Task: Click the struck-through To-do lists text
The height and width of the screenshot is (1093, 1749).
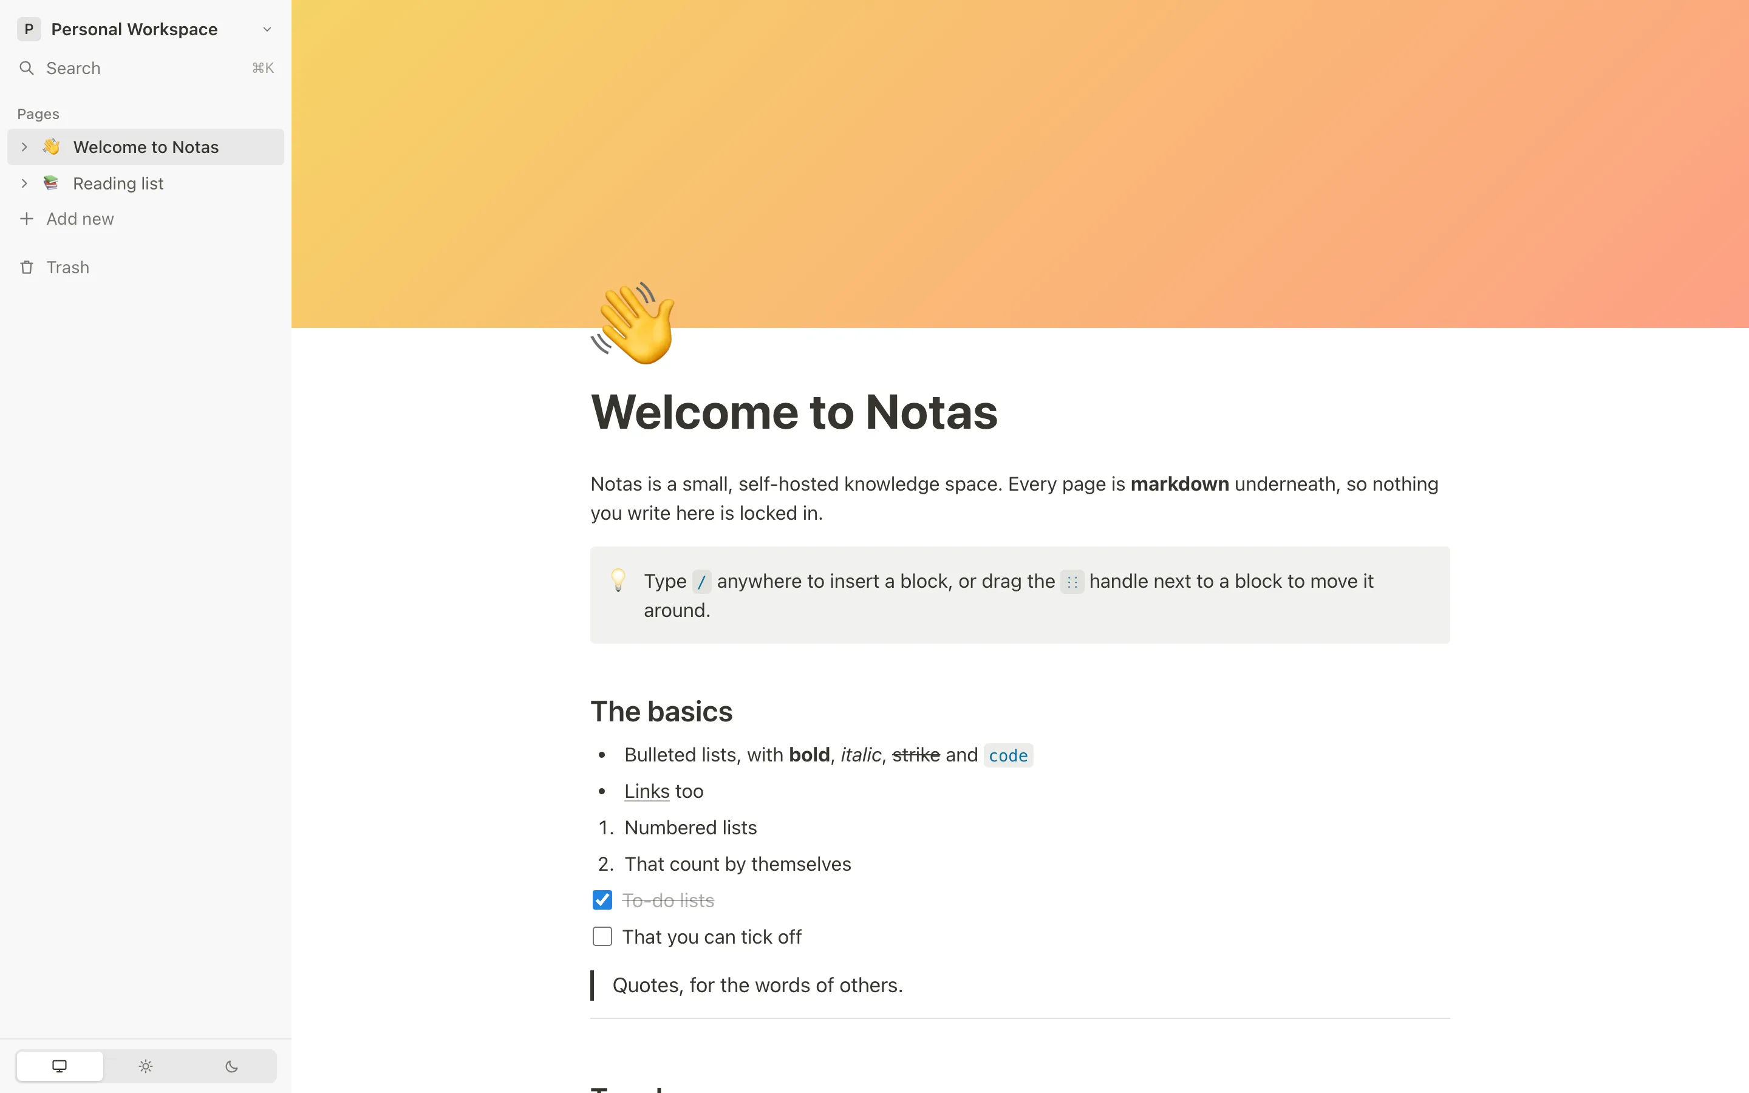Action: [x=668, y=901]
